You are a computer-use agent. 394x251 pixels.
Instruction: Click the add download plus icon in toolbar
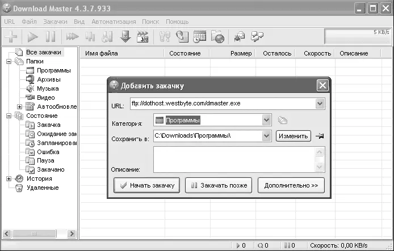tap(11, 37)
